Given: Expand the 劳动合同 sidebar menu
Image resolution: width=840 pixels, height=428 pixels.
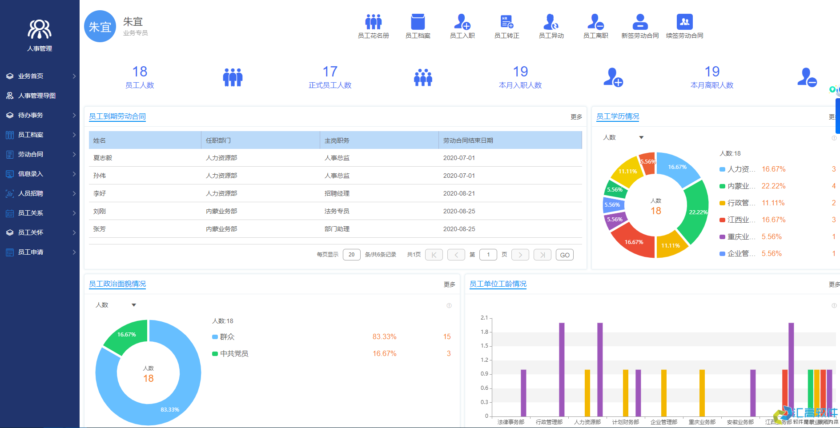Looking at the screenshot, I should click(x=31, y=154).
